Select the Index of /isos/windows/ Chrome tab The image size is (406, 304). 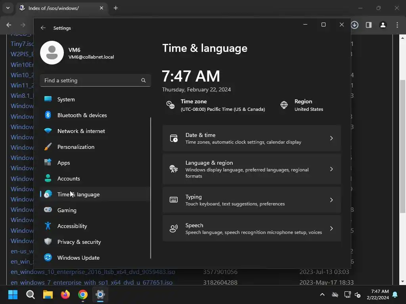62,8
